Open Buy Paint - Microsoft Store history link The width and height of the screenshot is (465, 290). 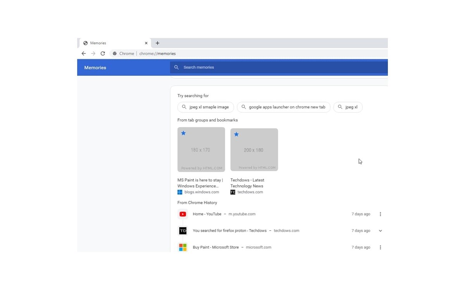tap(216, 247)
